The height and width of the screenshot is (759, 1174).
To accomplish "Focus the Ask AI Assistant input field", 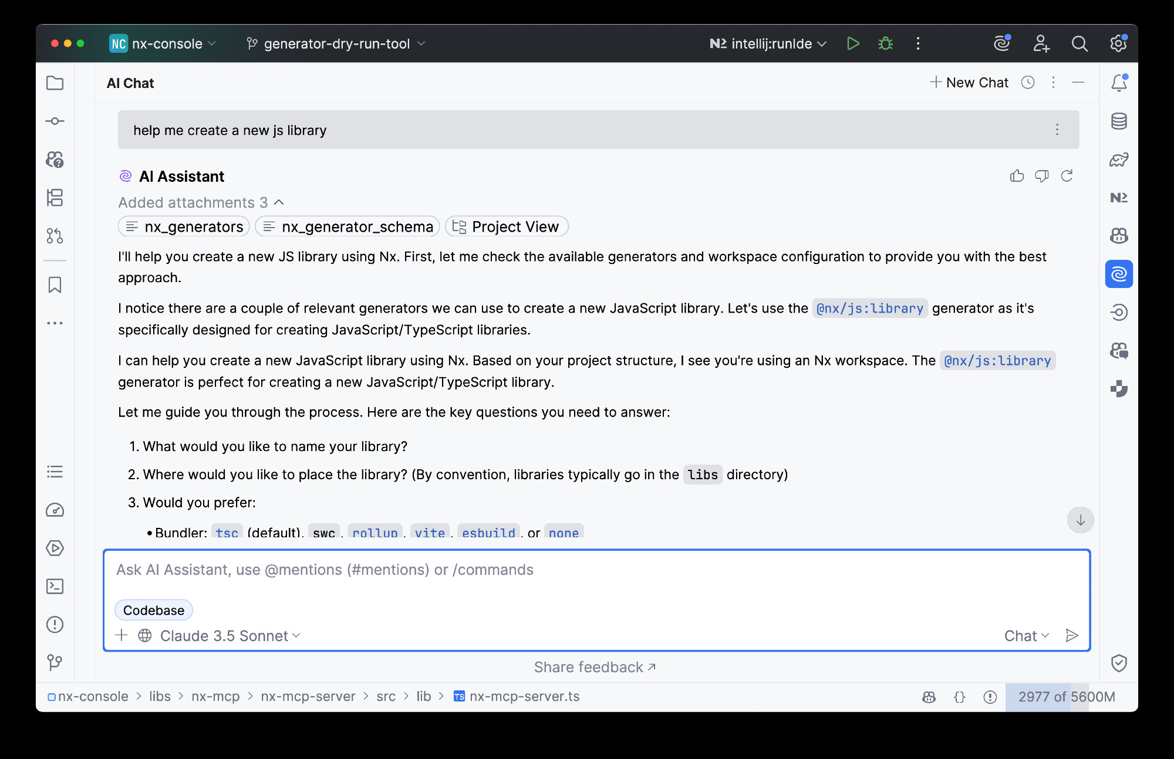I will (x=597, y=570).
